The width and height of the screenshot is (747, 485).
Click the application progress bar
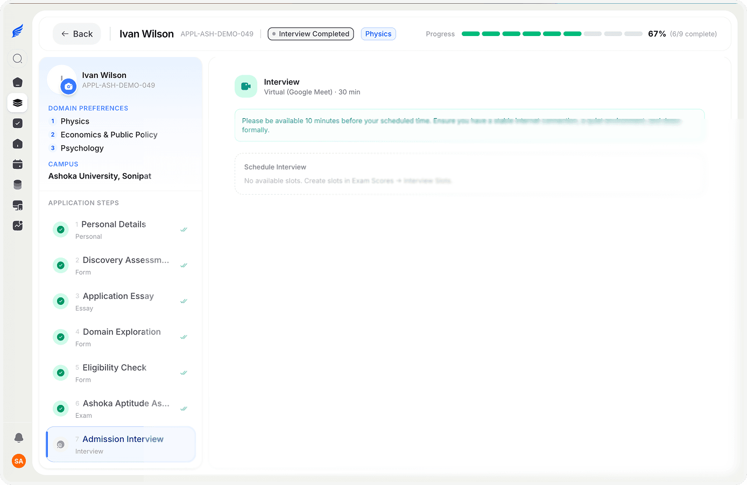pos(552,34)
